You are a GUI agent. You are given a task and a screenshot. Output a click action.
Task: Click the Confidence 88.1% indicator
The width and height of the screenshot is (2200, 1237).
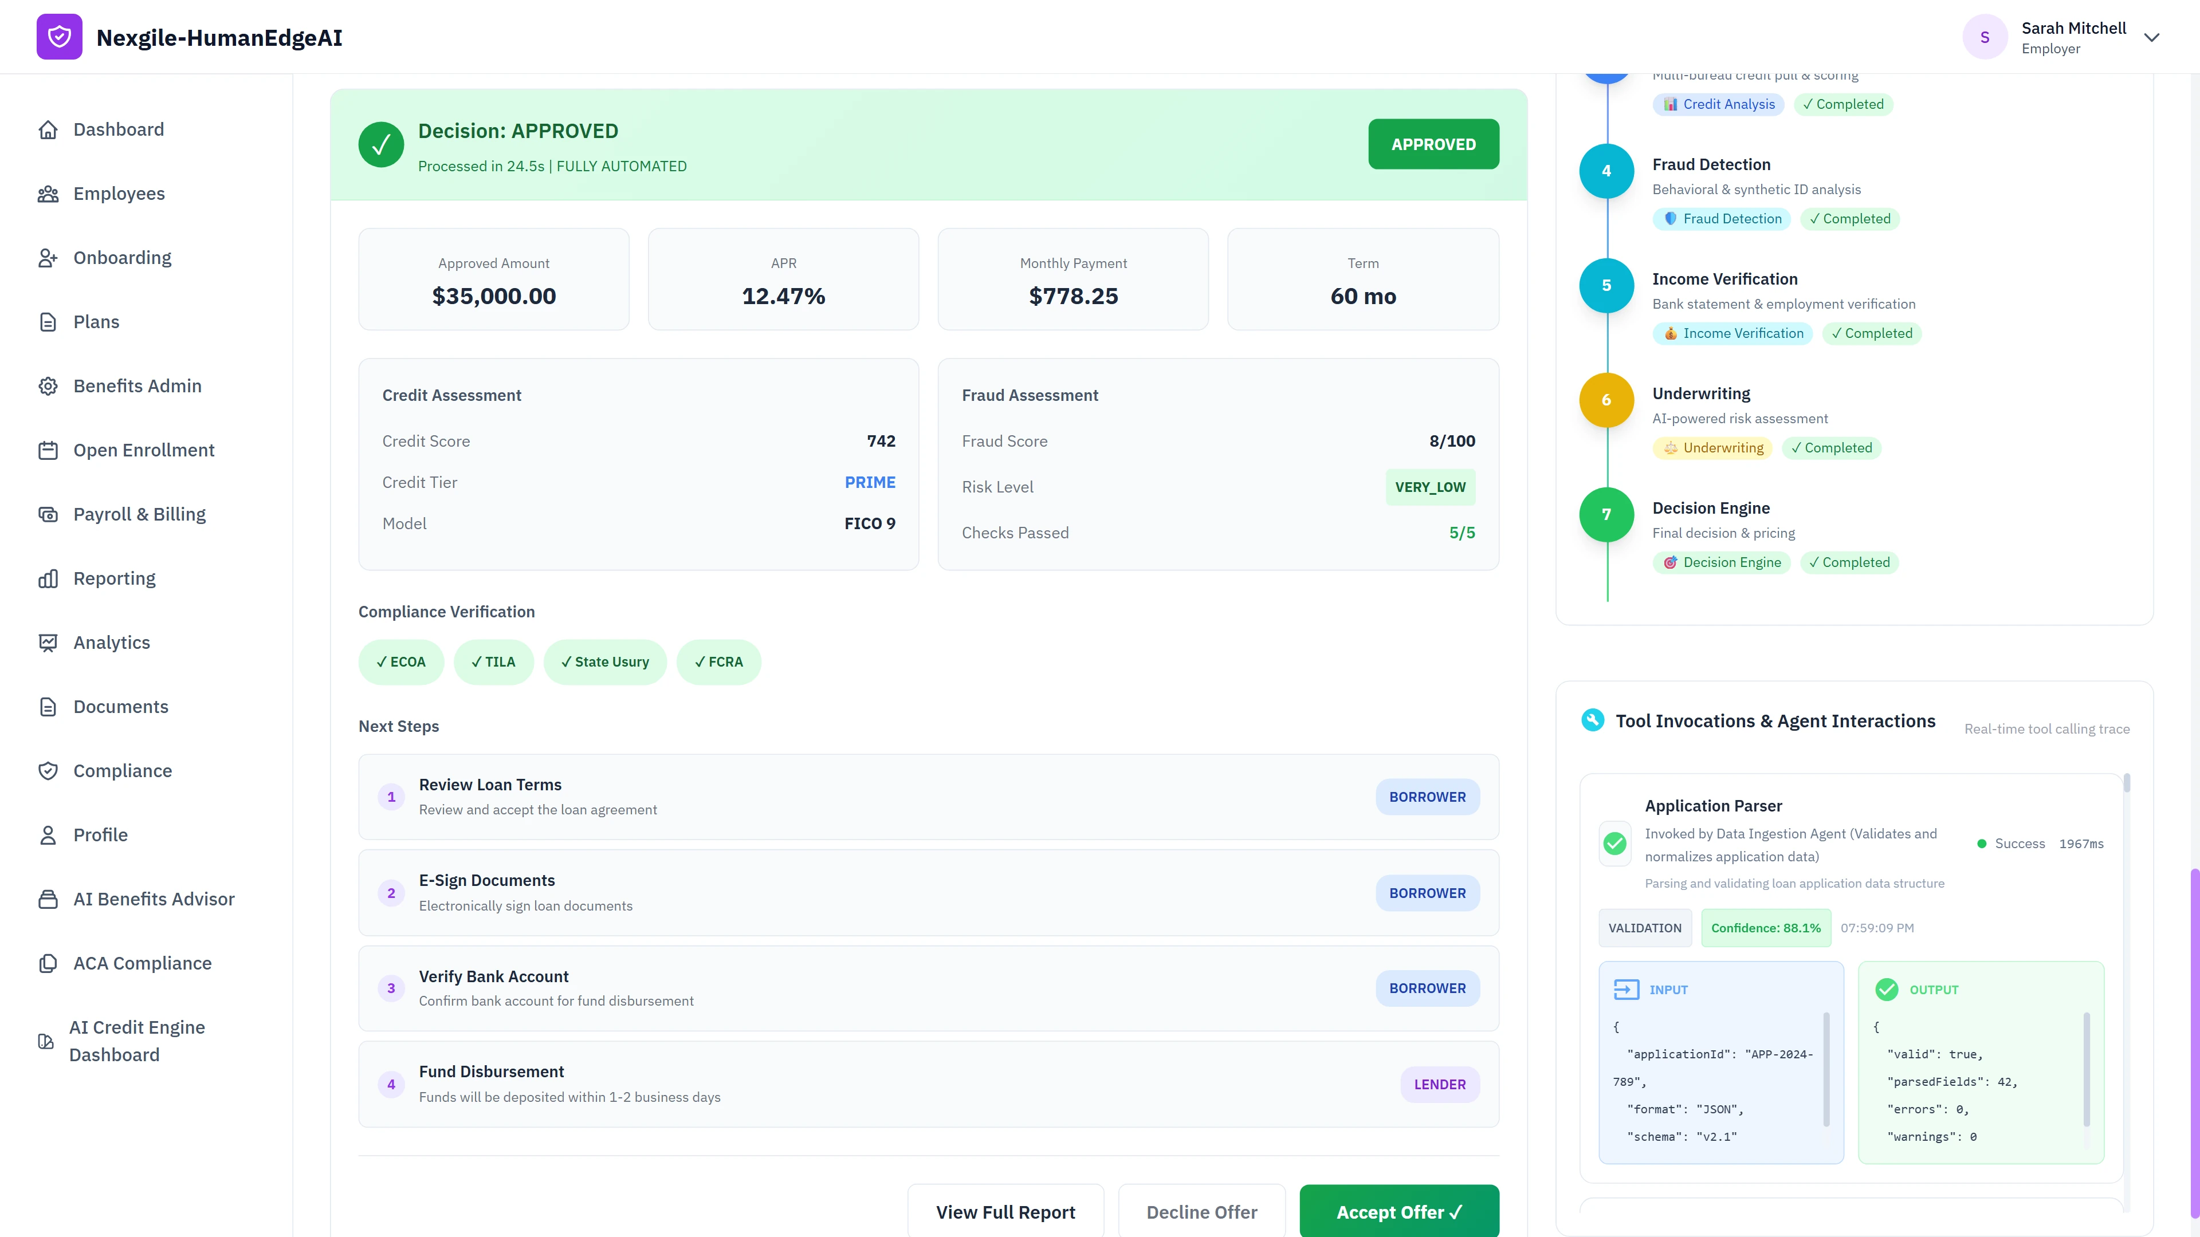1765,928
